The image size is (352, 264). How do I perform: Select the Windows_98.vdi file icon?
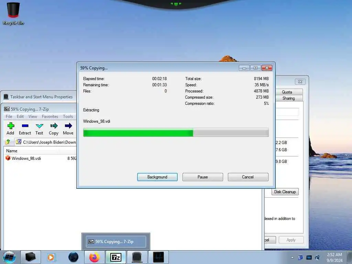pyautogui.click(x=8, y=158)
